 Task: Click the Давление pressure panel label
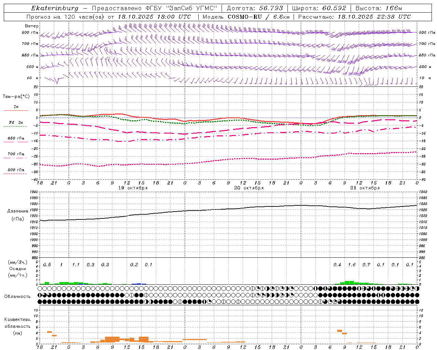point(17,211)
